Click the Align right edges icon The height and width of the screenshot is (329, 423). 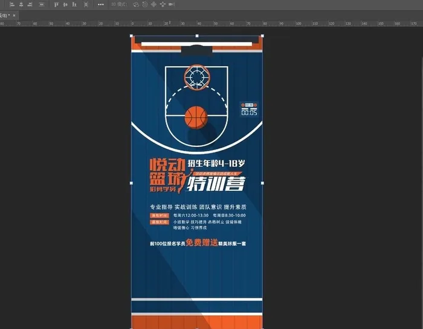point(29,4)
